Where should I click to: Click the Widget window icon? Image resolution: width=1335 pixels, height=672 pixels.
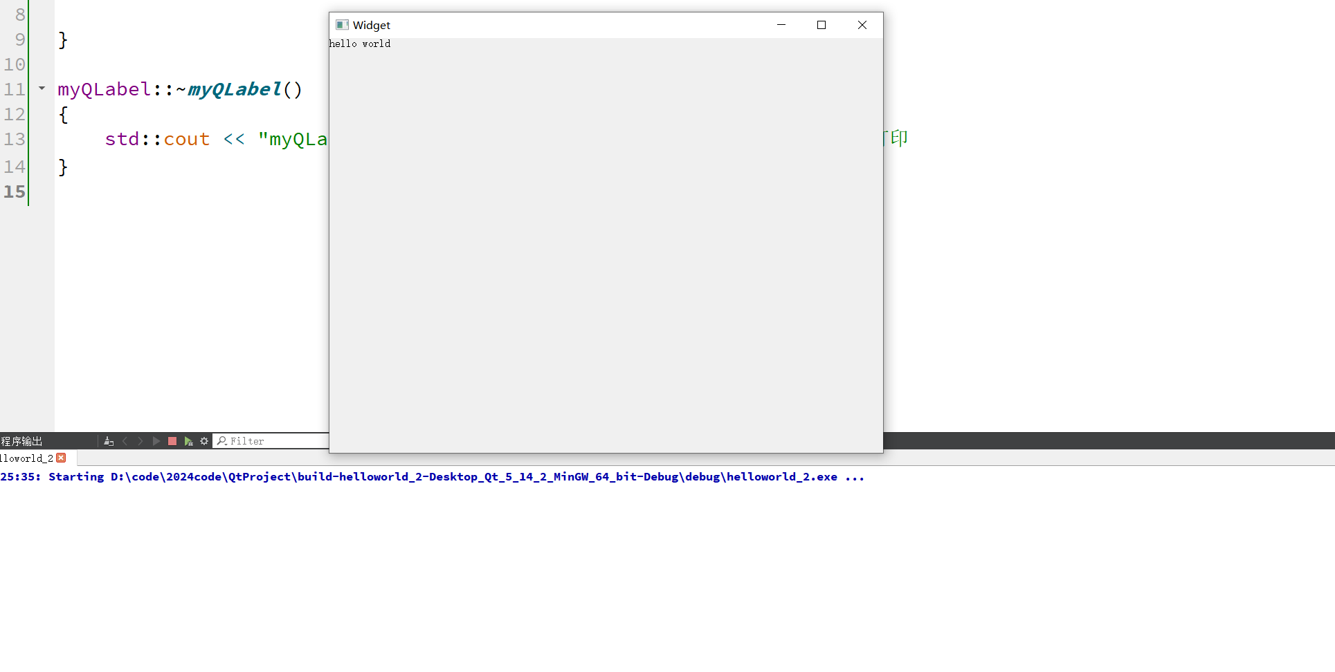pos(342,25)
